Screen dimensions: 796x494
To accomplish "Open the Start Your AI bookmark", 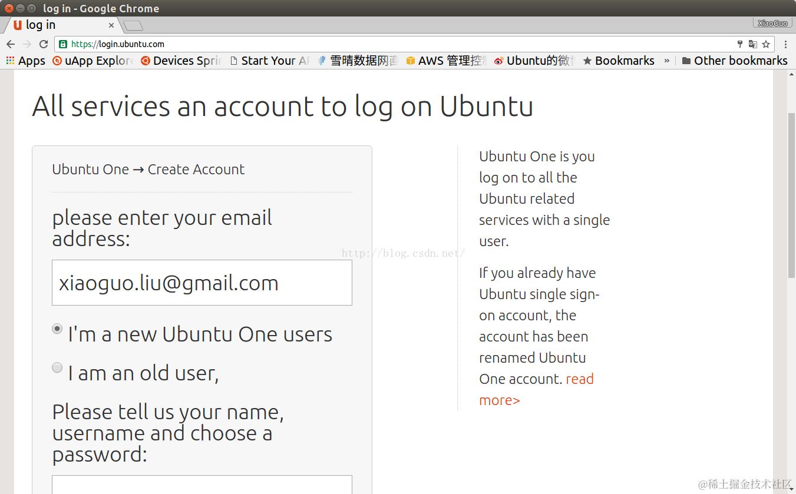I will [x=269, y=61].
